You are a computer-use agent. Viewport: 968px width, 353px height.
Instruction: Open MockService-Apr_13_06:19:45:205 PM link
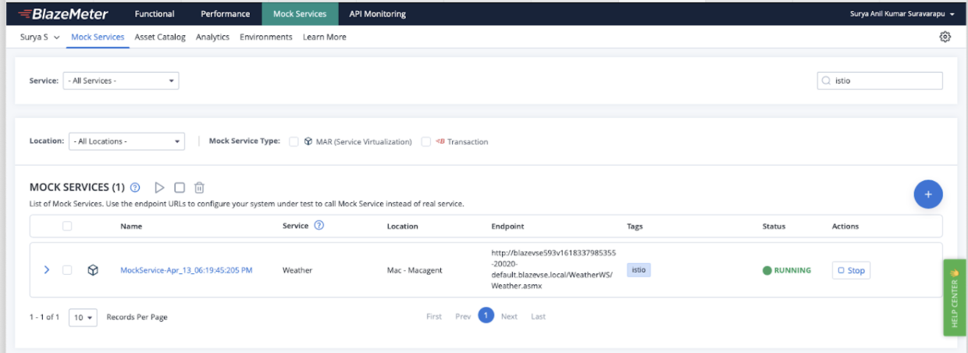[x=186, y=270]
